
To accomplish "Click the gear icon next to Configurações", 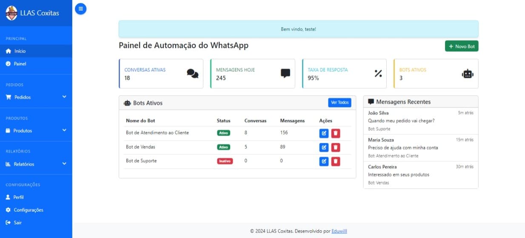I will click(x=8, y=210).
